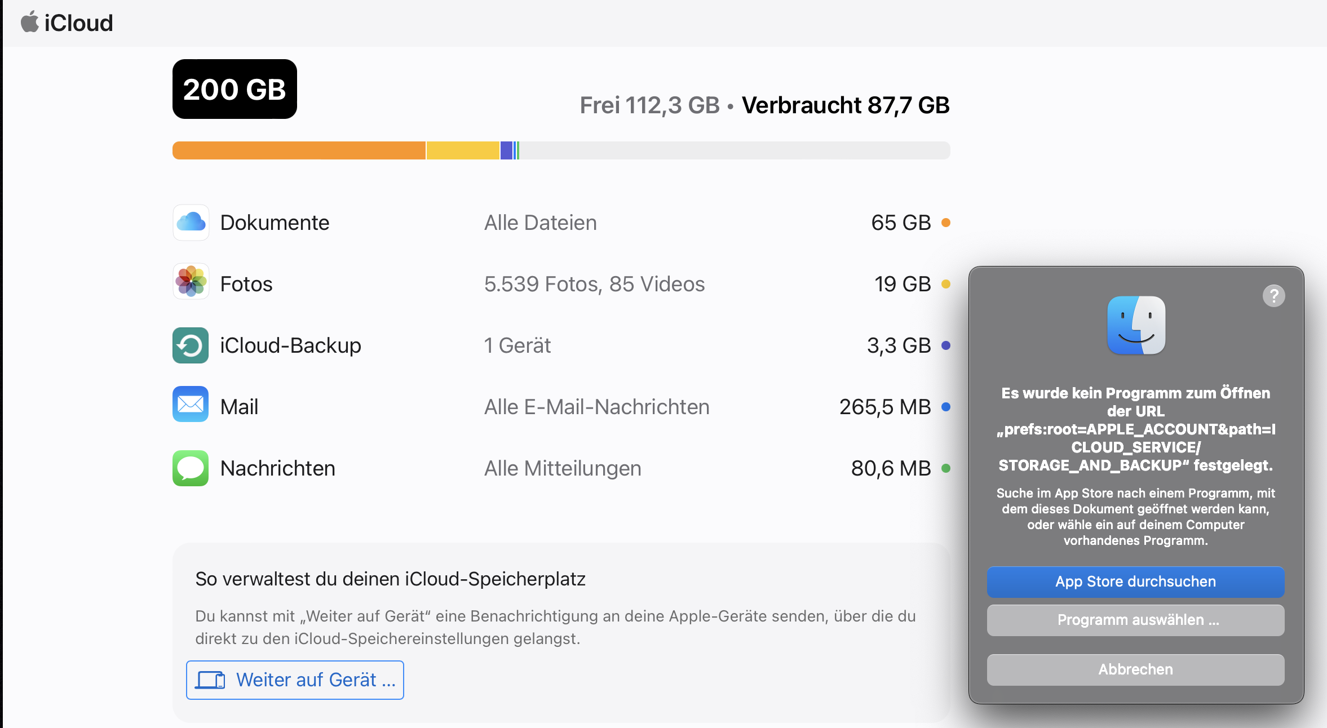Click the Fotos app icon
1327x728 pixels.
click(191, 281)
